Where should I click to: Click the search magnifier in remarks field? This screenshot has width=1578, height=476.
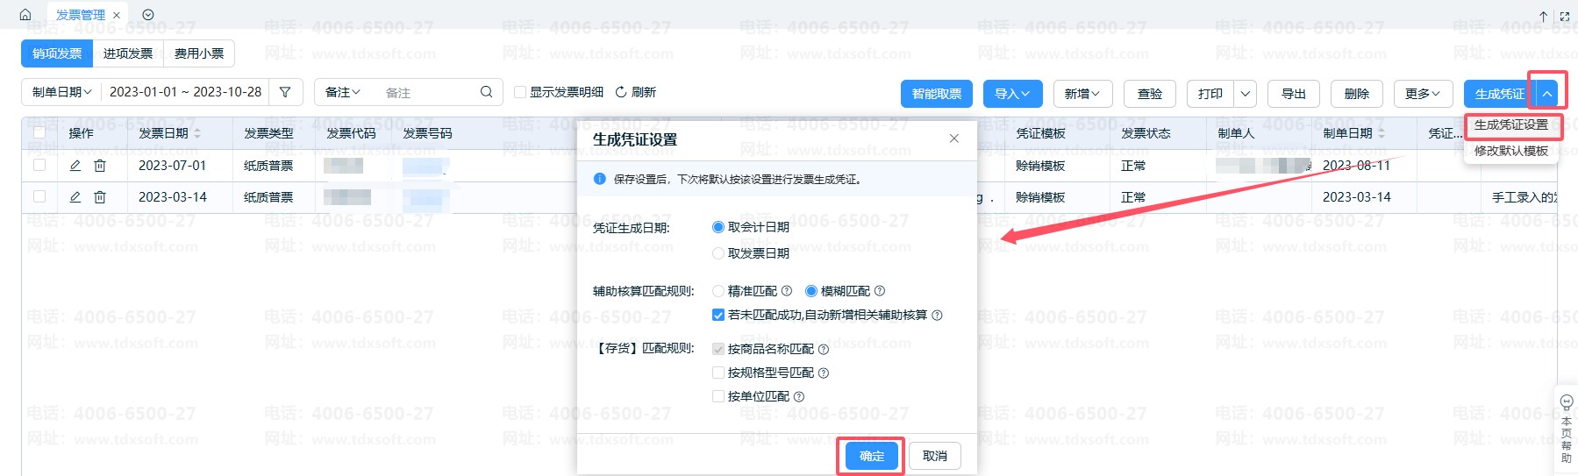click(x=487, y=92)
